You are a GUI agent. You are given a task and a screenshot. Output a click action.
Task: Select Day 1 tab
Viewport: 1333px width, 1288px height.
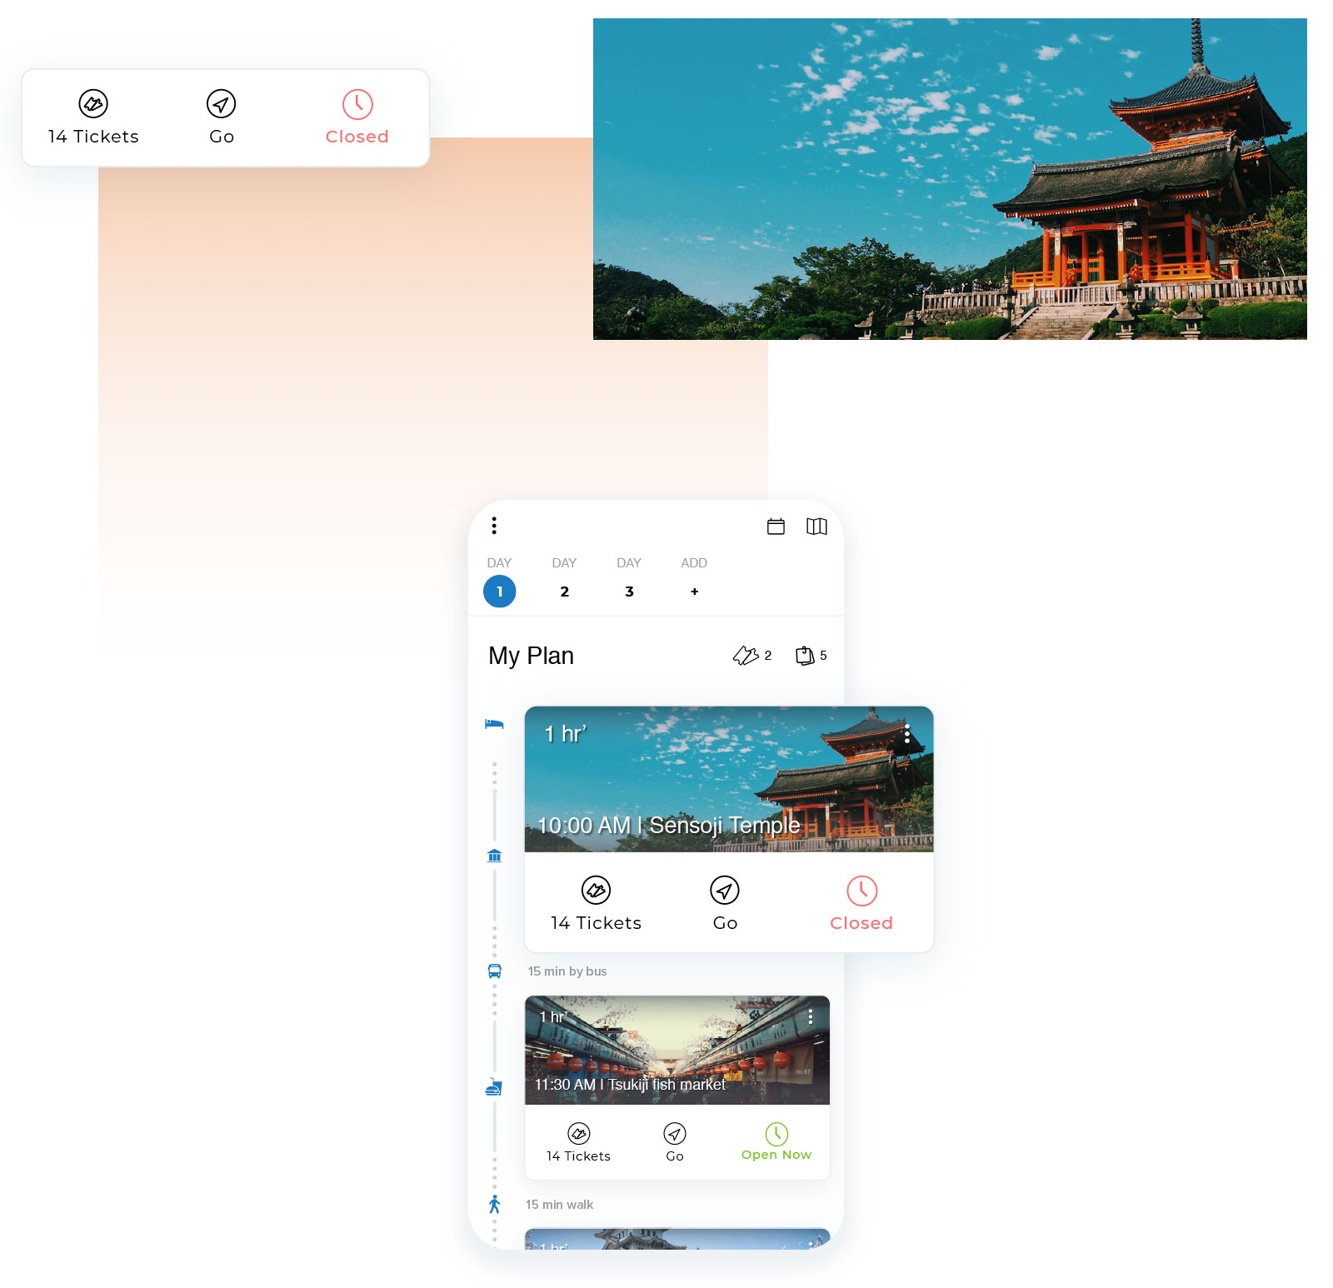pyautogui.click(x=500, y=592)
